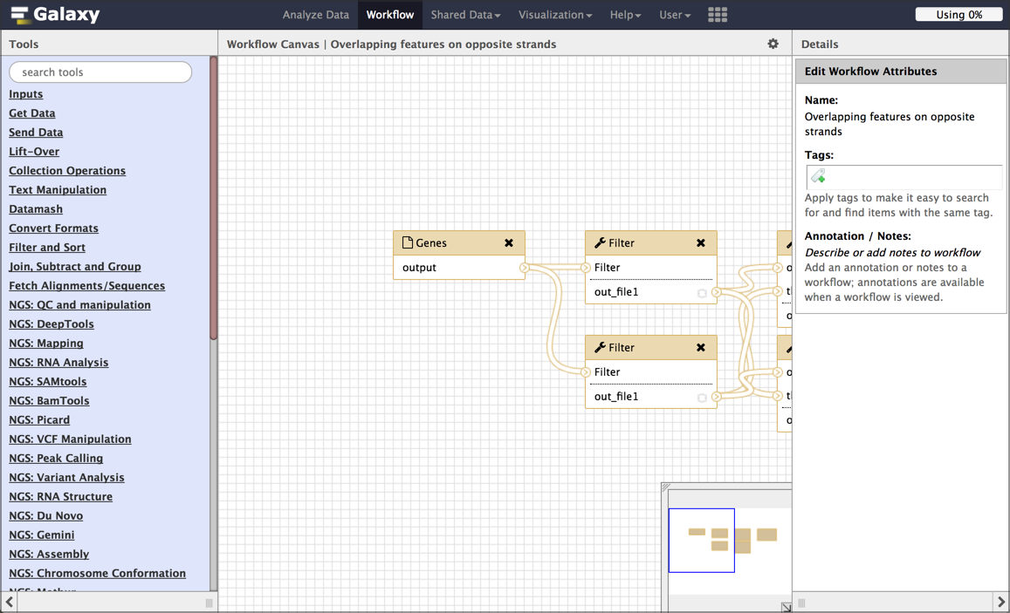1010x613 pixels.
Task: Click the lower Filter out_file1 output terminal
Action: pyautogui.click(x=717, y=397)
